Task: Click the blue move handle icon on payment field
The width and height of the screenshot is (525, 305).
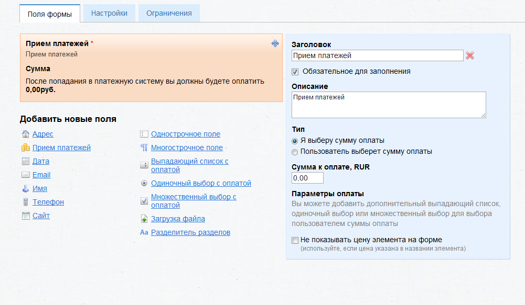Action: [x=275, y=43]
